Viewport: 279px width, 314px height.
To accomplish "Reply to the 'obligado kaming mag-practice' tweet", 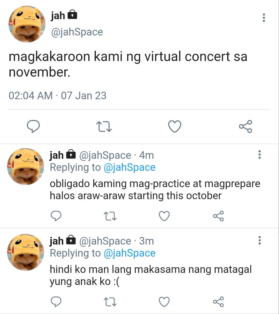I will pyautogui.click(x=56, y=216).
